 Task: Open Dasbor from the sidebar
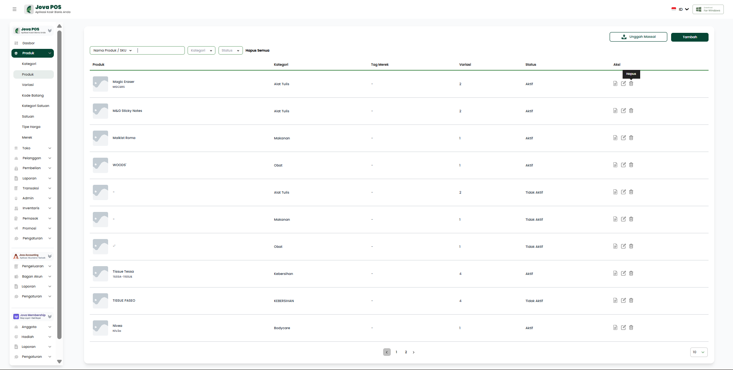pyautogui.click(x=28, y=43)
